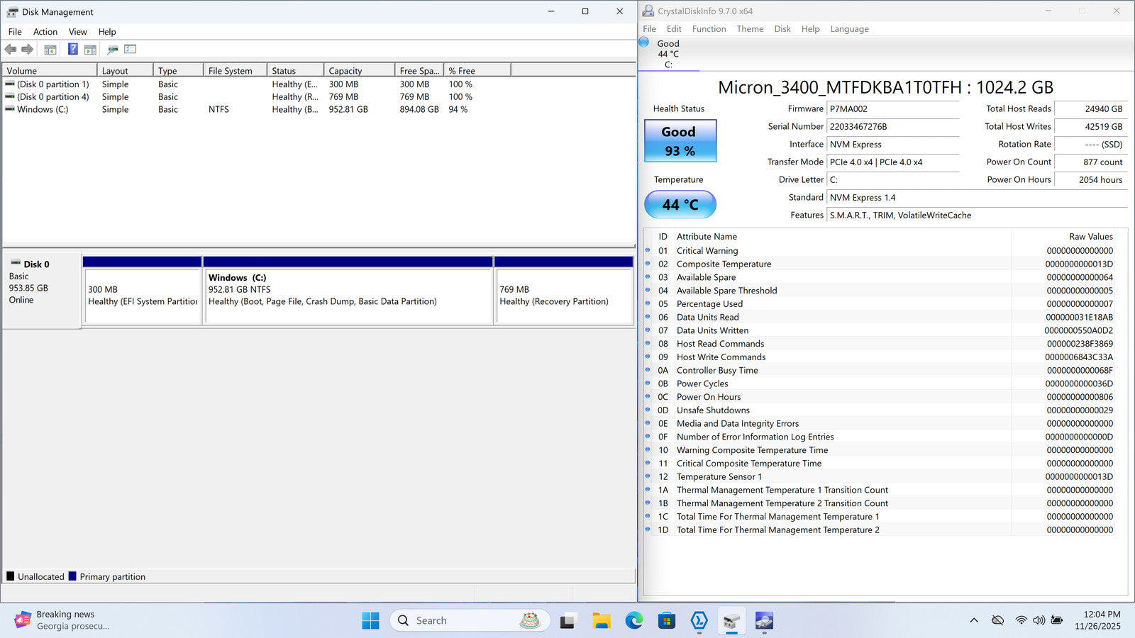Click the 44 °C temperature button

click(680, 205)
